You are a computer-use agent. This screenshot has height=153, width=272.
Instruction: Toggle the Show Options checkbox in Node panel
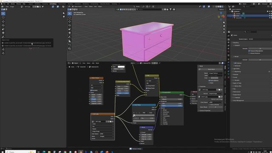(x=209, y=81)
